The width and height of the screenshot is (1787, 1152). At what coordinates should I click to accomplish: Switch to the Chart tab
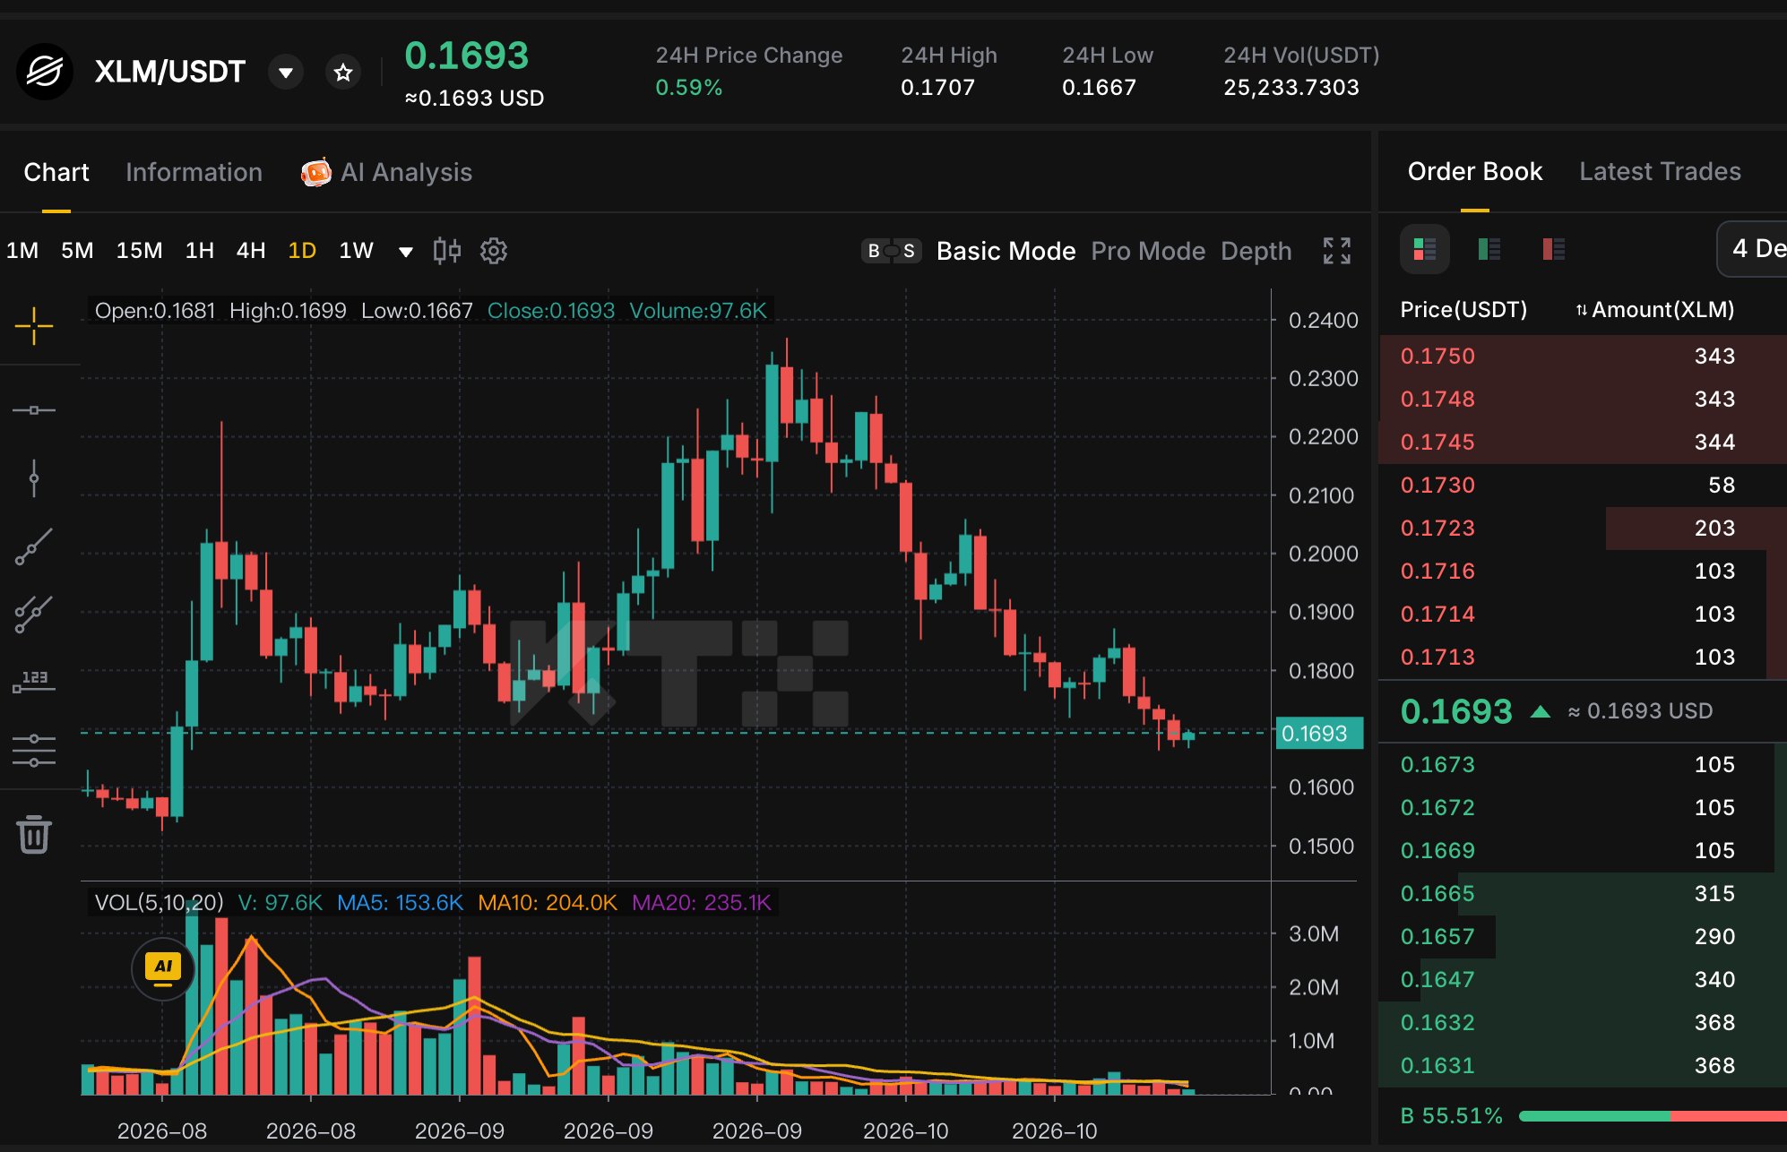[x=56, y=172]
